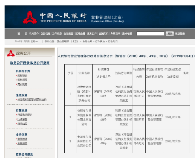Click document number 银管罚〔2018〕48号
Viewport: 196px width, 158px height.
point(104,117)
